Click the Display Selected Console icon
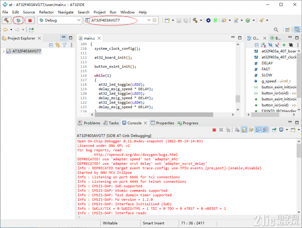This screenshot has height=228, width=302. coord(281,130)
